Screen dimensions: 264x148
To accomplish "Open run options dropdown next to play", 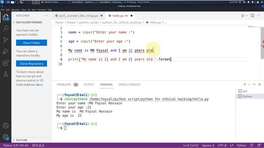I will pyautogui.click(x=247, y=16).
